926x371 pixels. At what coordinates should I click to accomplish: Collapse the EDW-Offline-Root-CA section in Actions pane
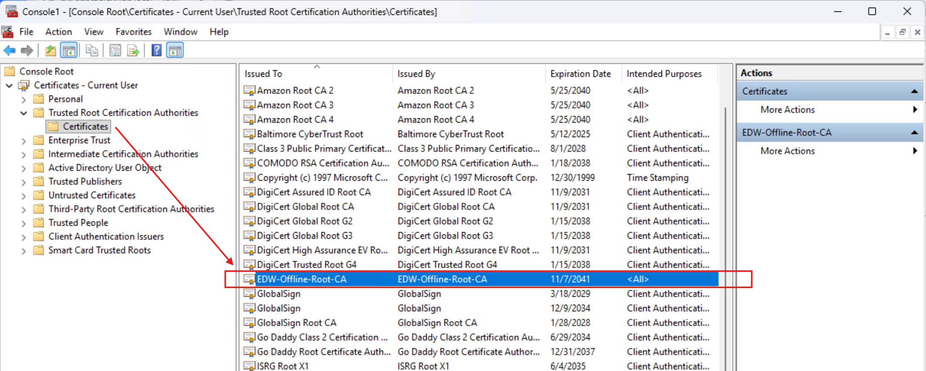pyautogui.click(x=914, y=133)
